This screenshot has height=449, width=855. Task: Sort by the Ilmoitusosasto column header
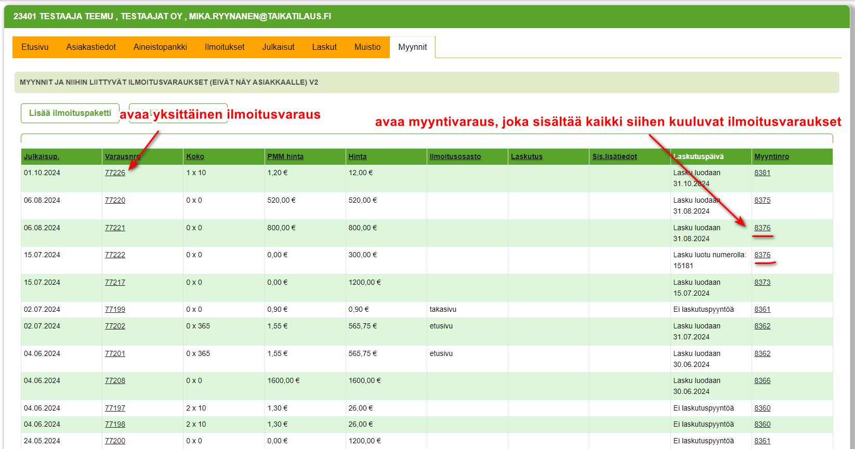(x=455, y=156)
